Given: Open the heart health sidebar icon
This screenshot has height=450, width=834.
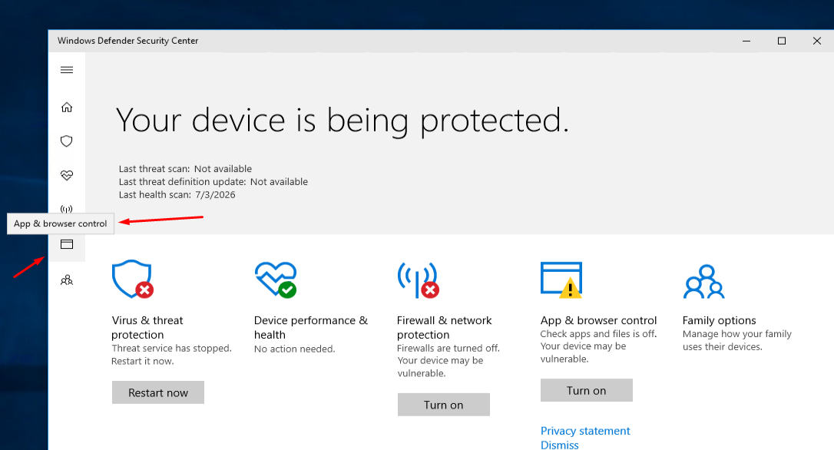Looking at the screenshot, I should 67,175.
